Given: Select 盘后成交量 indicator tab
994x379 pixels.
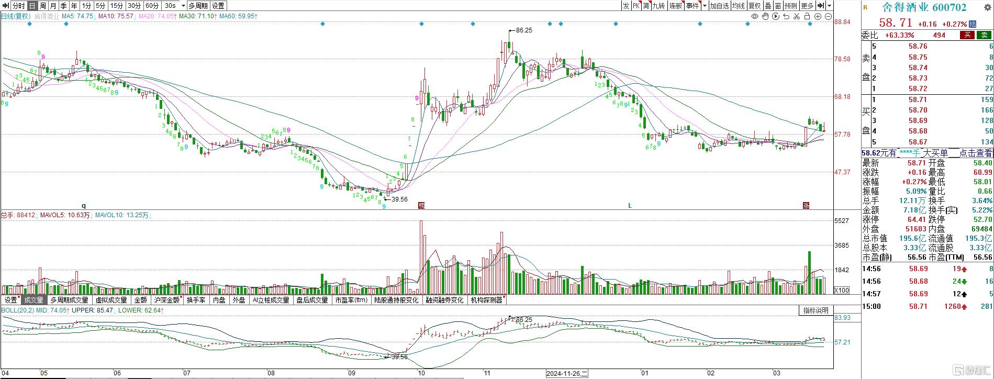Looking at the screenshot, I should (312, 300).
